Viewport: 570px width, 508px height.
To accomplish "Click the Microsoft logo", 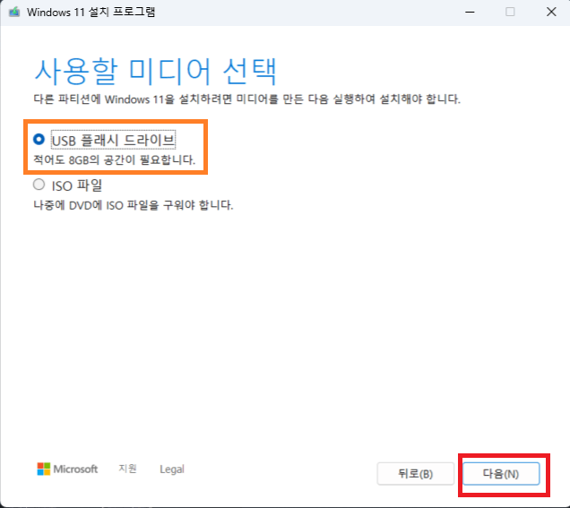I will click(x=67, y=469).
